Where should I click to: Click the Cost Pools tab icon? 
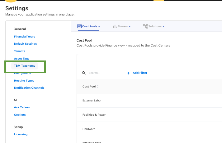[x=79, y=26]
